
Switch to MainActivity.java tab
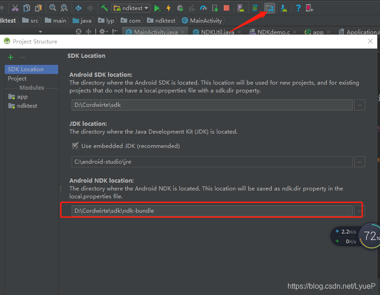pos(156,32)
